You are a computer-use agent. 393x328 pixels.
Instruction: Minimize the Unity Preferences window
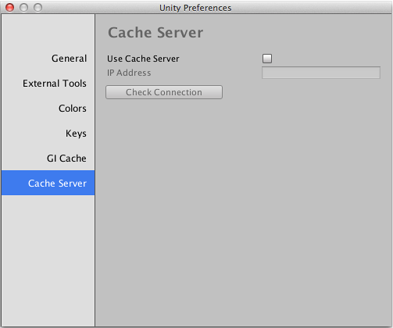(x=23, y=8)
